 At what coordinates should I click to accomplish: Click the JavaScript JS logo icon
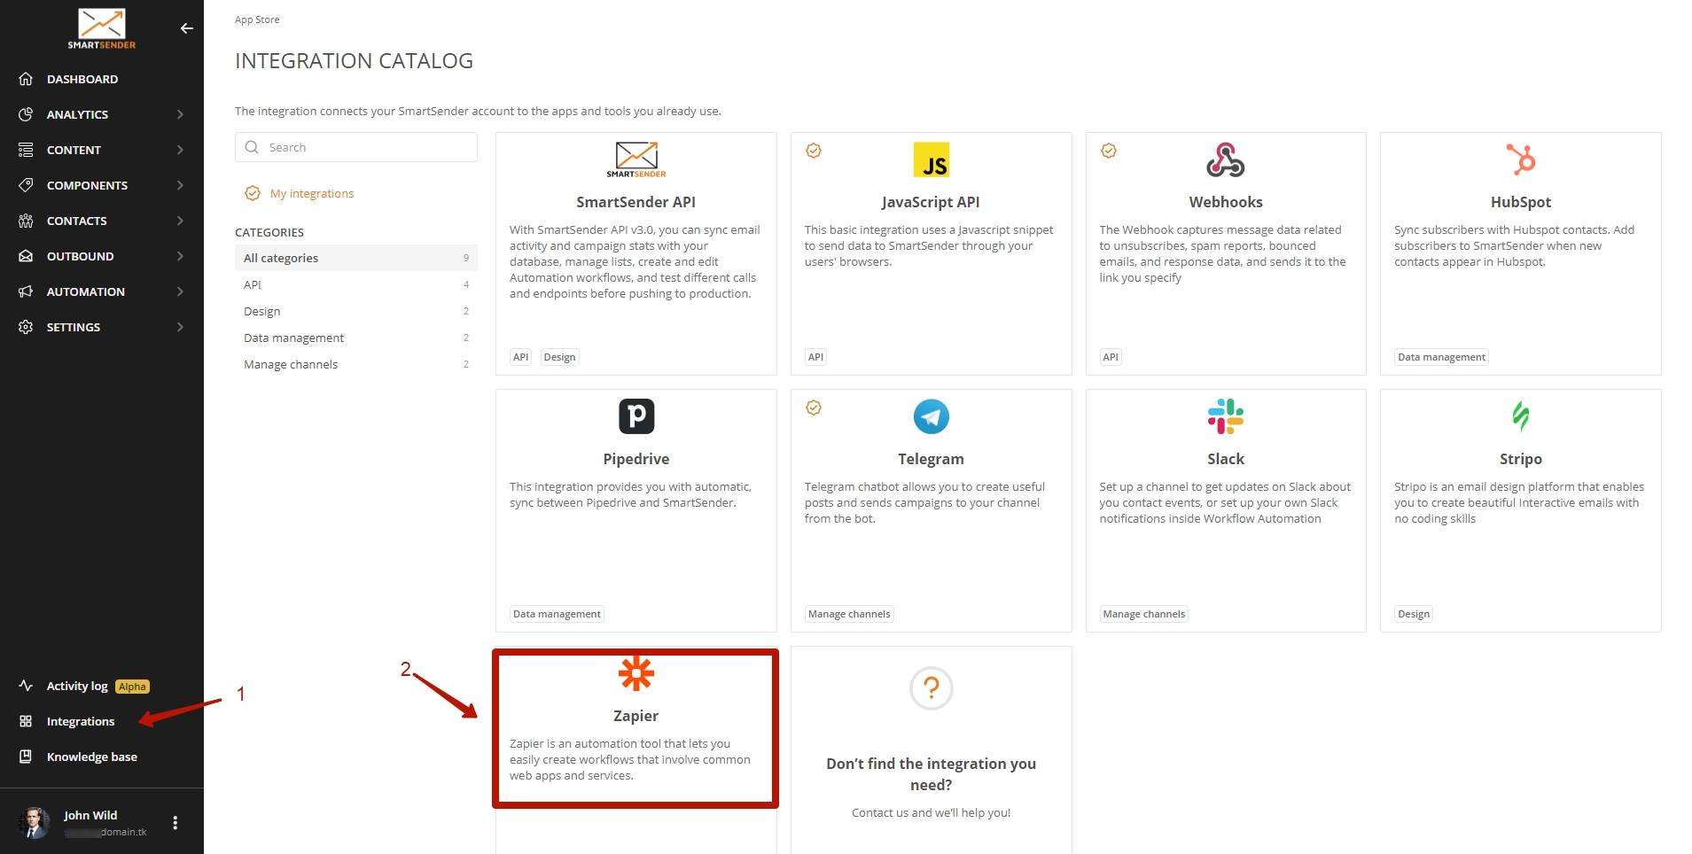931,159
